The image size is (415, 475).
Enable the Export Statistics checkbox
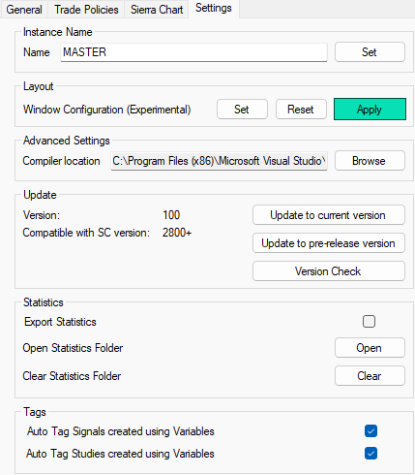click(369, 322)
